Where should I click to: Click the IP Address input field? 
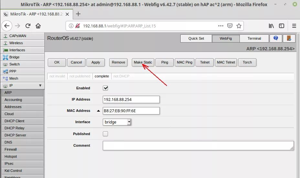(x=131, y=99)
